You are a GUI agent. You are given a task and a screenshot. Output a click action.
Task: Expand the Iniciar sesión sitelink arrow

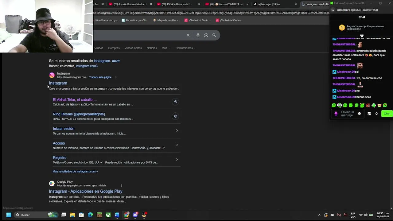point(177,130)
